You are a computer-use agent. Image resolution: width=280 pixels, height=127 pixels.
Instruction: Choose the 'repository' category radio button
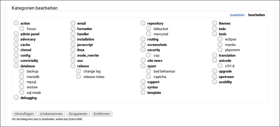point(143,23)
